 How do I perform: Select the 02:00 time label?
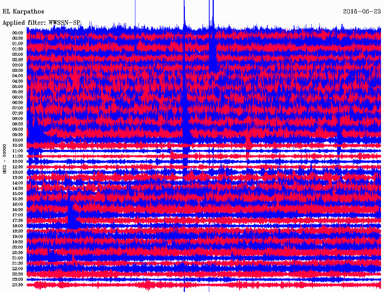tap(18, 54)
